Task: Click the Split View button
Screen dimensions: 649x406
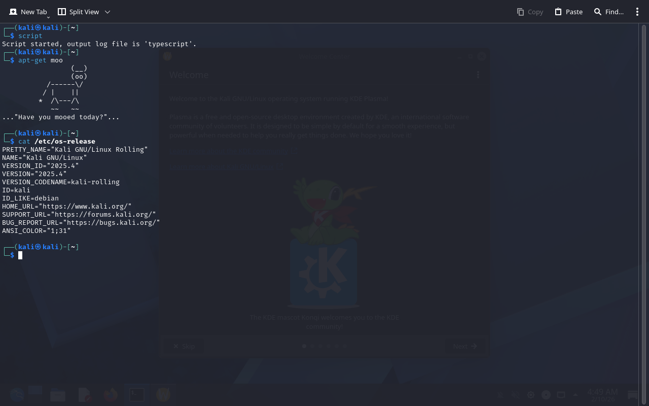Action: click(x=78, y=12)
